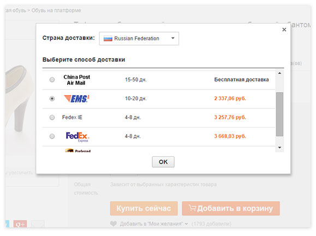The height and width of the screenshot is (236, 316).
Task: Select the China Post Air Mail radio button
Action: point(52,80)
